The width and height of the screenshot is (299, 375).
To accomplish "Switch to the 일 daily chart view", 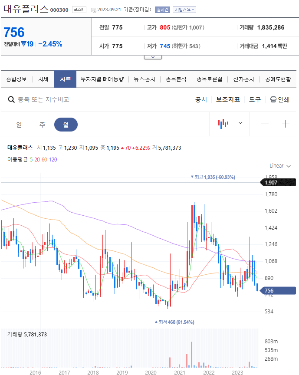I will tap(19, 124).
